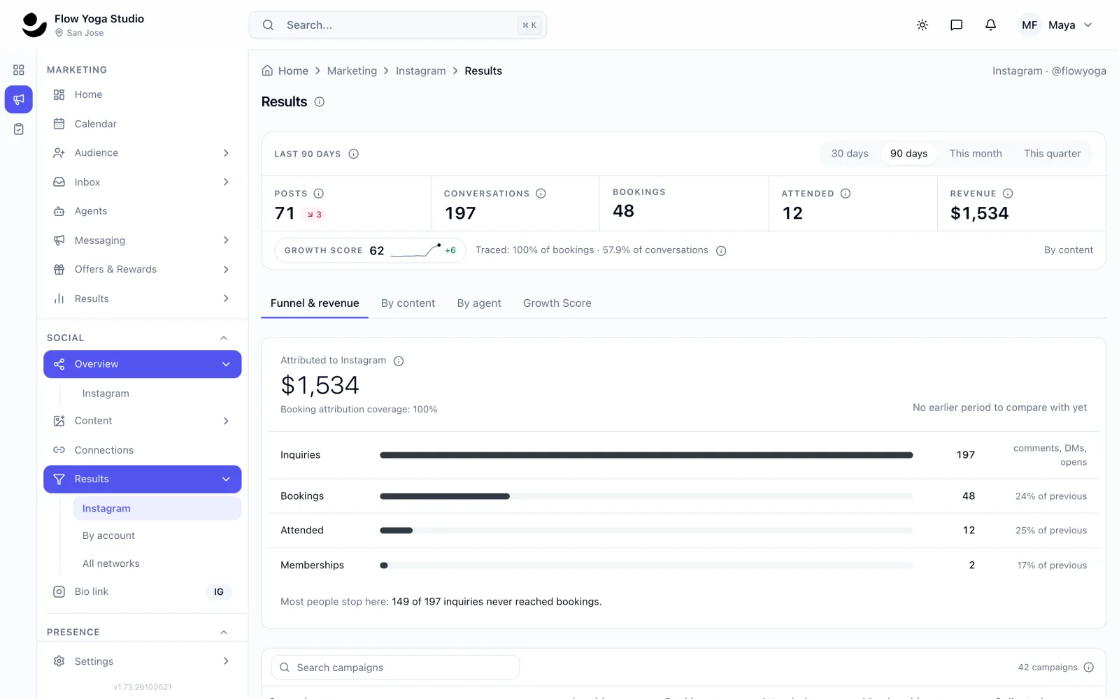Click the home icon in breadcrumb

(x=267, y=71)
